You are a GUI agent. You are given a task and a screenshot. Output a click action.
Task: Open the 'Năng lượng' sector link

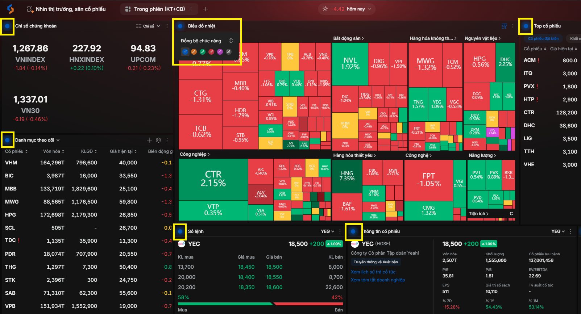click(482, 155)
